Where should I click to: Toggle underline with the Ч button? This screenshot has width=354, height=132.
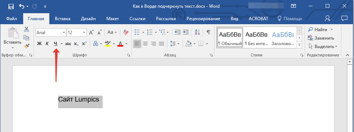(56, 44)
